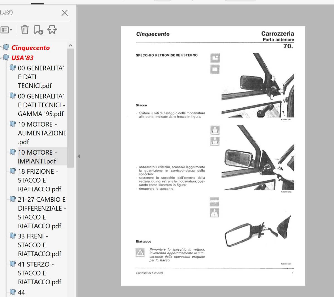Collapse the side panel with the arrow handle
The image size is (334, 297).
tap(79, 156)
